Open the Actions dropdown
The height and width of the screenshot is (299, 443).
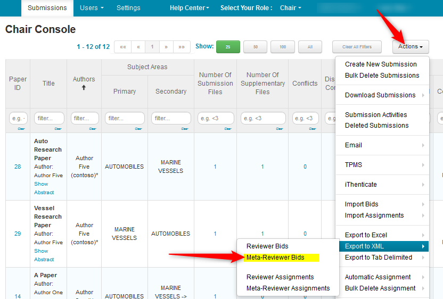coord(411,47)
